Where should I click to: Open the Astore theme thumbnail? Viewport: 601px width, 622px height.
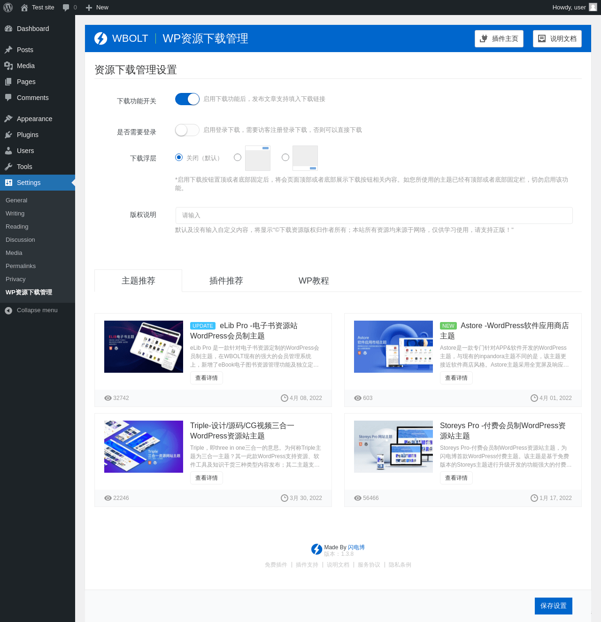pyautogui.click(x=393, y=346)
